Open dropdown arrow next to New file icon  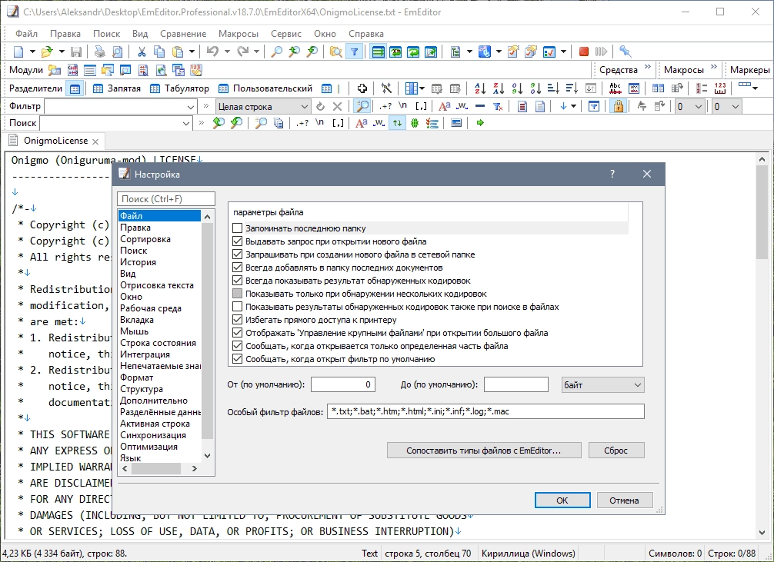pyautogui.click(x=32, y=52)
